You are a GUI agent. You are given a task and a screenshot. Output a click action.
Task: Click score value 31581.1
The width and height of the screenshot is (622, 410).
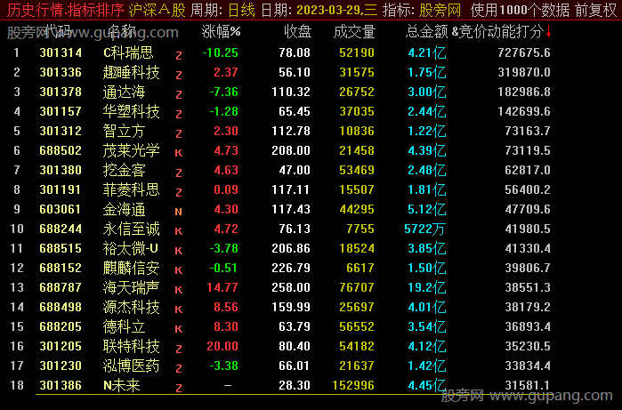pyautogui.click(x=528, y=385)
